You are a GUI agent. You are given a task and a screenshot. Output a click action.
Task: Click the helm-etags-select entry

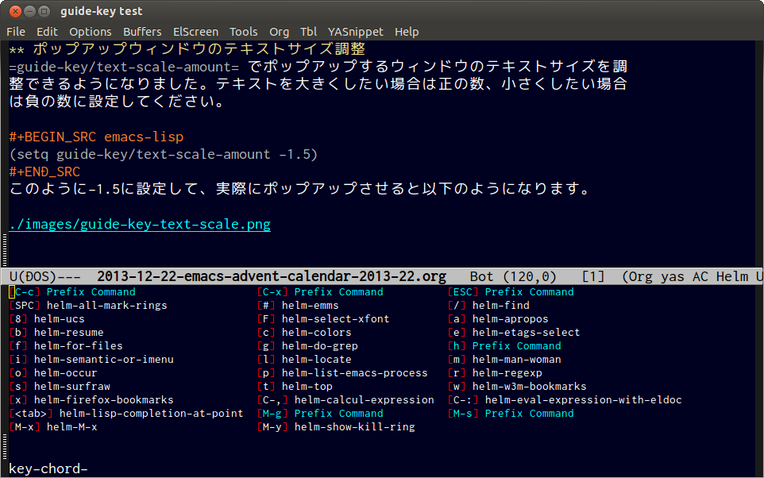[x=514, y=333]
